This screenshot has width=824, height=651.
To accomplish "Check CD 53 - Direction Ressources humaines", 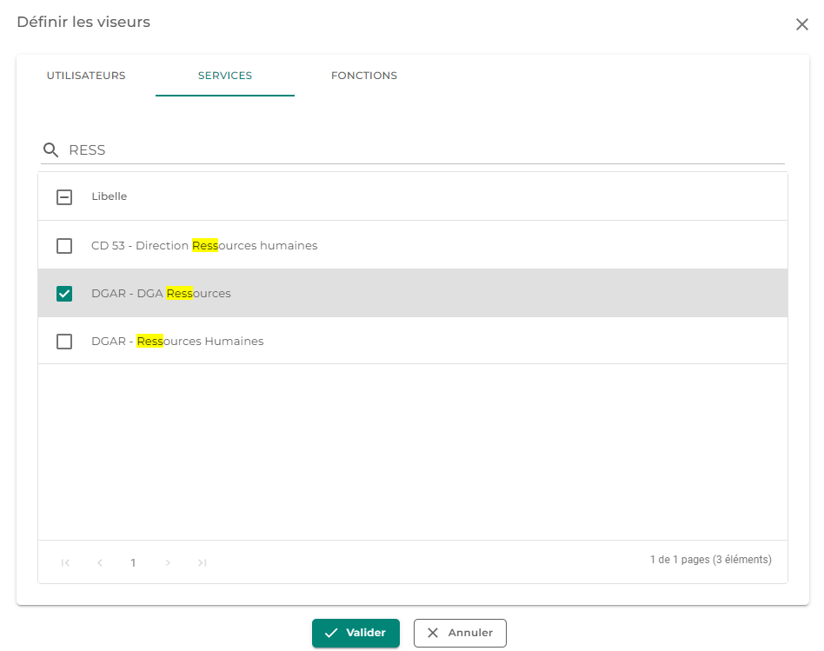I will [64, 246].
